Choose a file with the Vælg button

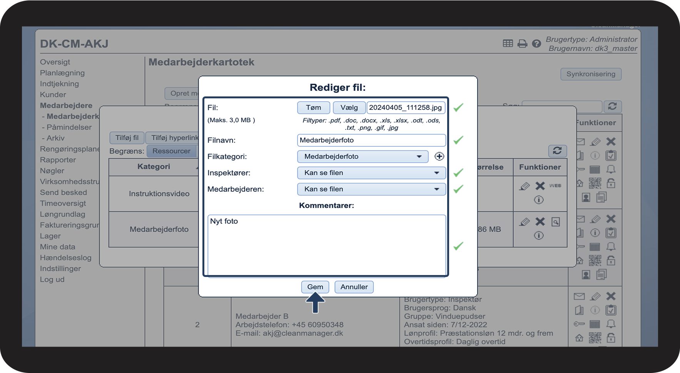click(x=349, y=108)
